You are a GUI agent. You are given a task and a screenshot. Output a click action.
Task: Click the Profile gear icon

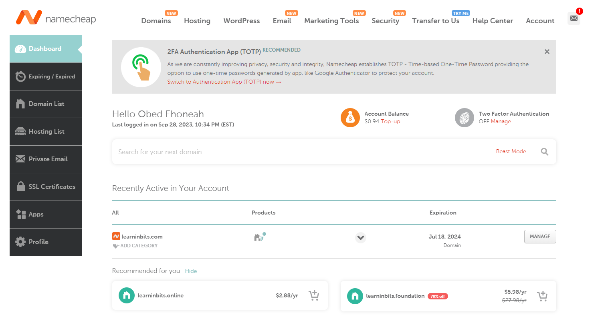click(20, 242)
